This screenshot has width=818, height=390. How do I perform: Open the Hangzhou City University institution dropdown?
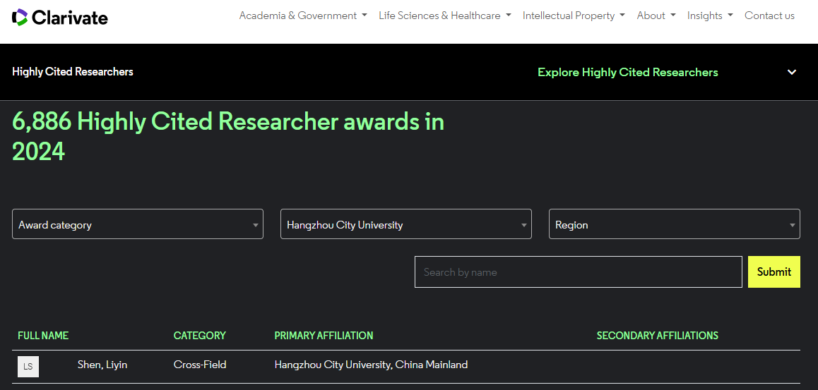405,224
